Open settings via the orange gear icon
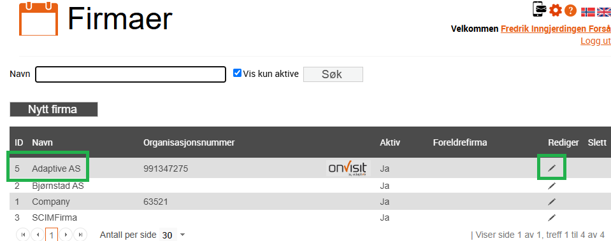The height and width of the screenshot is (241, 611). click(x=556, y=11)
